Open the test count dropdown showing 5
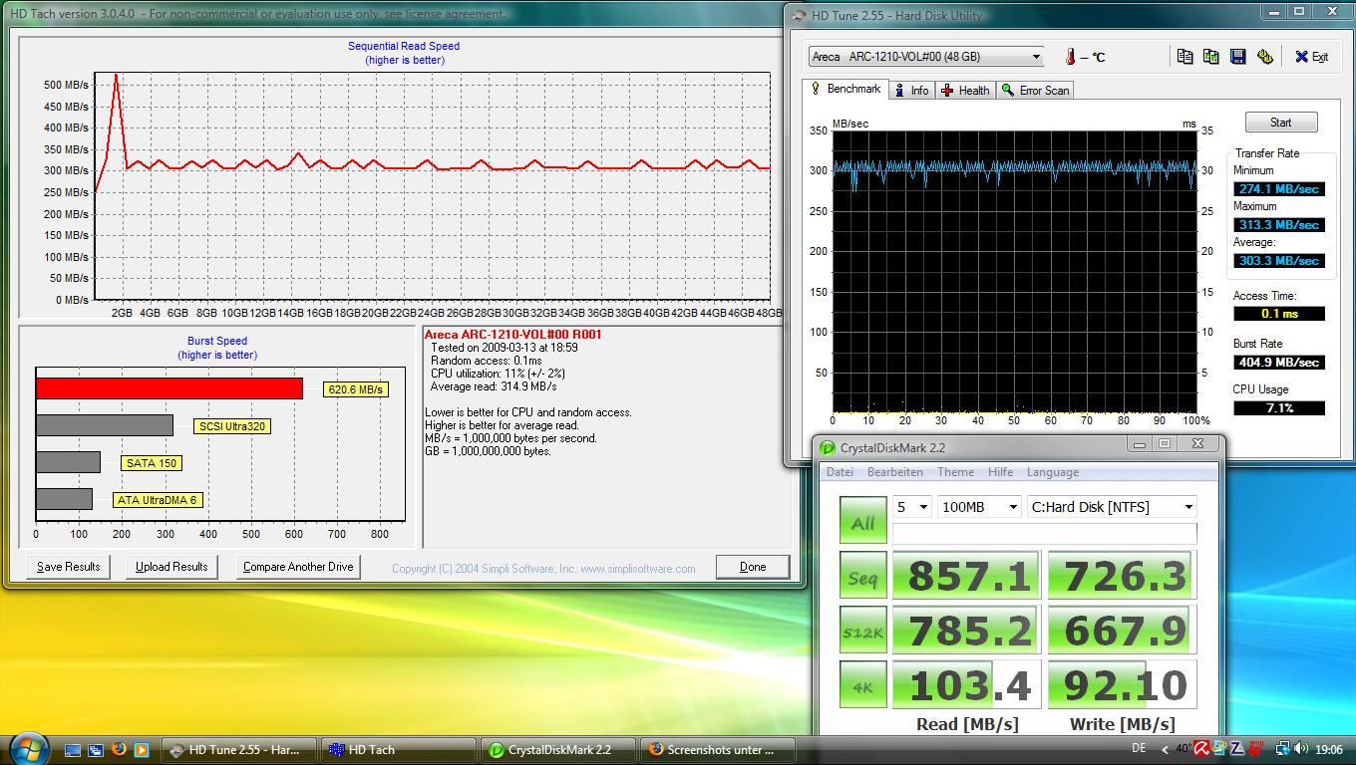Image resolution: width=1356 pixels, height=765 pixels. pos(912,507)
